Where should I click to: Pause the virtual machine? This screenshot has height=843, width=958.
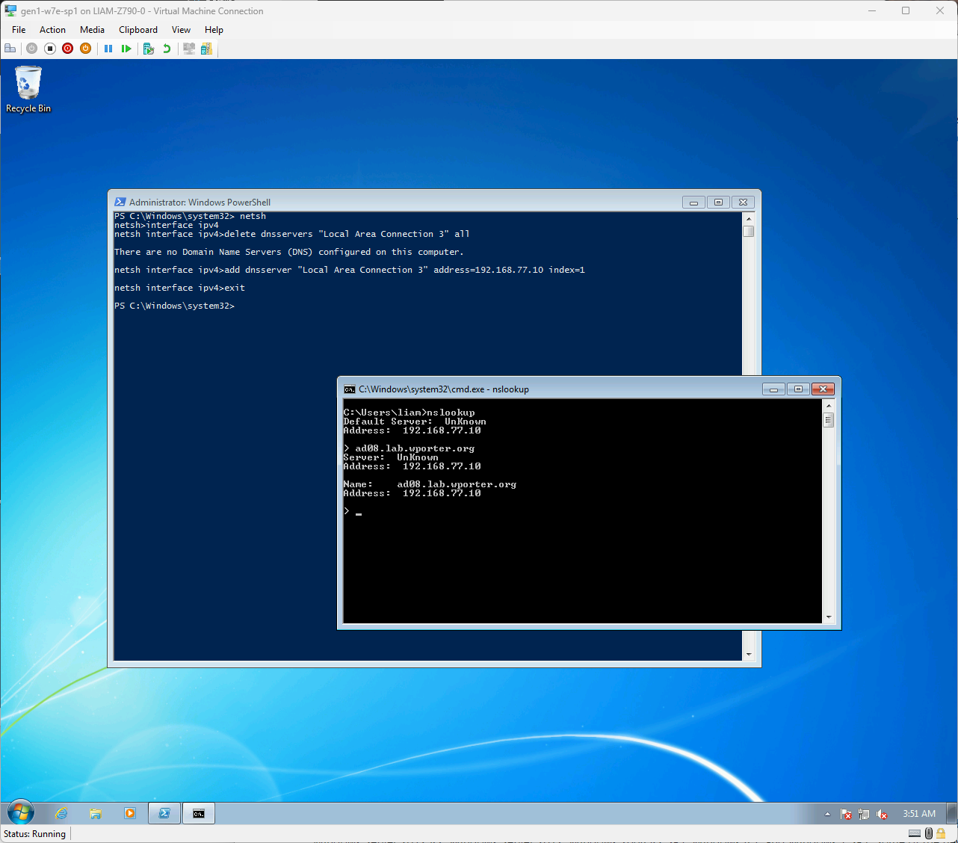(108, 49)
